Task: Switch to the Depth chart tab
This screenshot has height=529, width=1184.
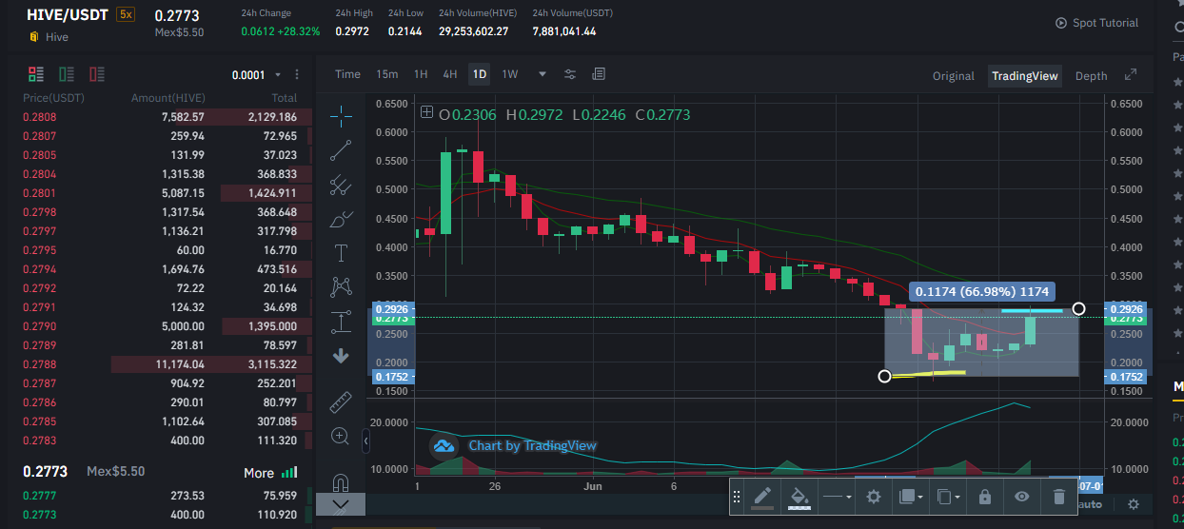Action: (x=1091, y=76)
